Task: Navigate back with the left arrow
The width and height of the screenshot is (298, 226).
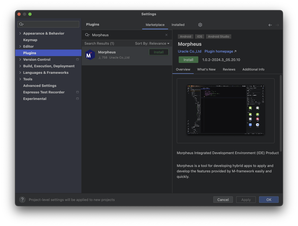Action: pyautogui.click(x=270, y=25)
